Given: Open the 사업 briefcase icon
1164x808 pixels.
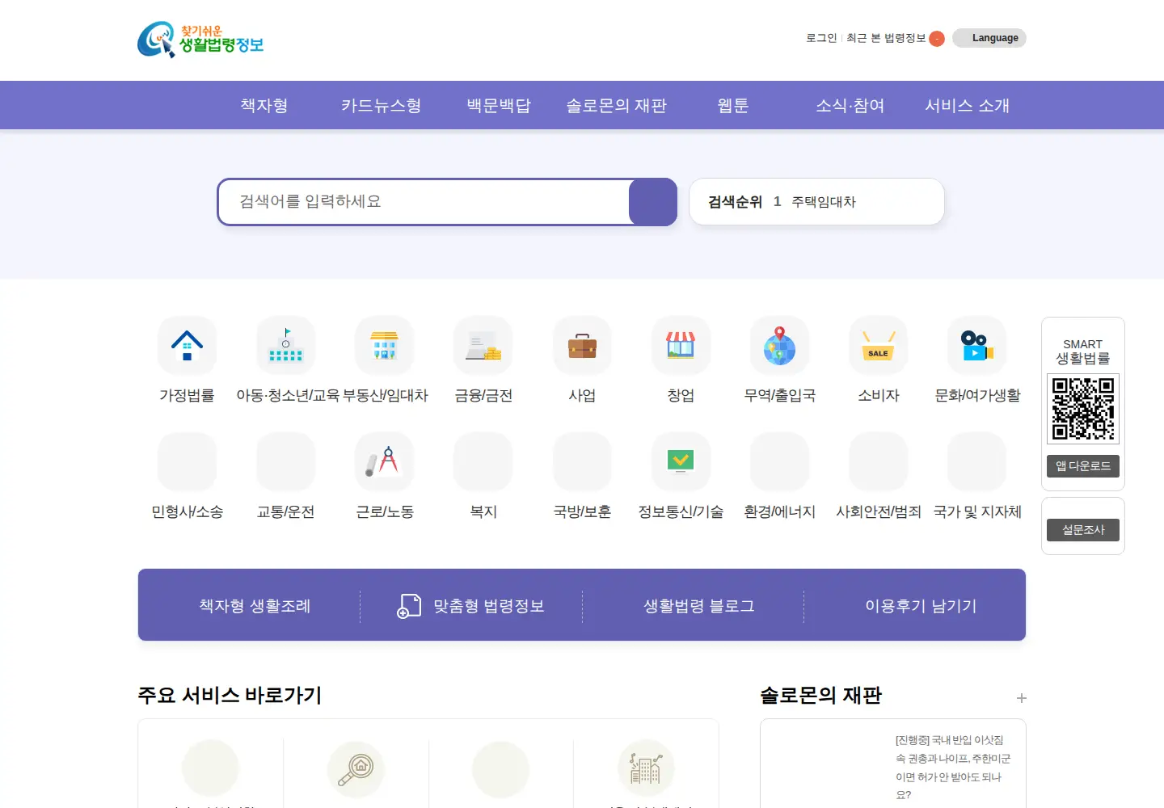Looking at the screenshot, I should (582, 345).
